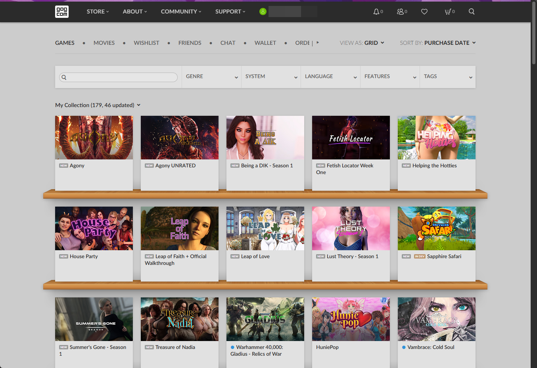Open the Leap of Love cover

tap(265, 228)
